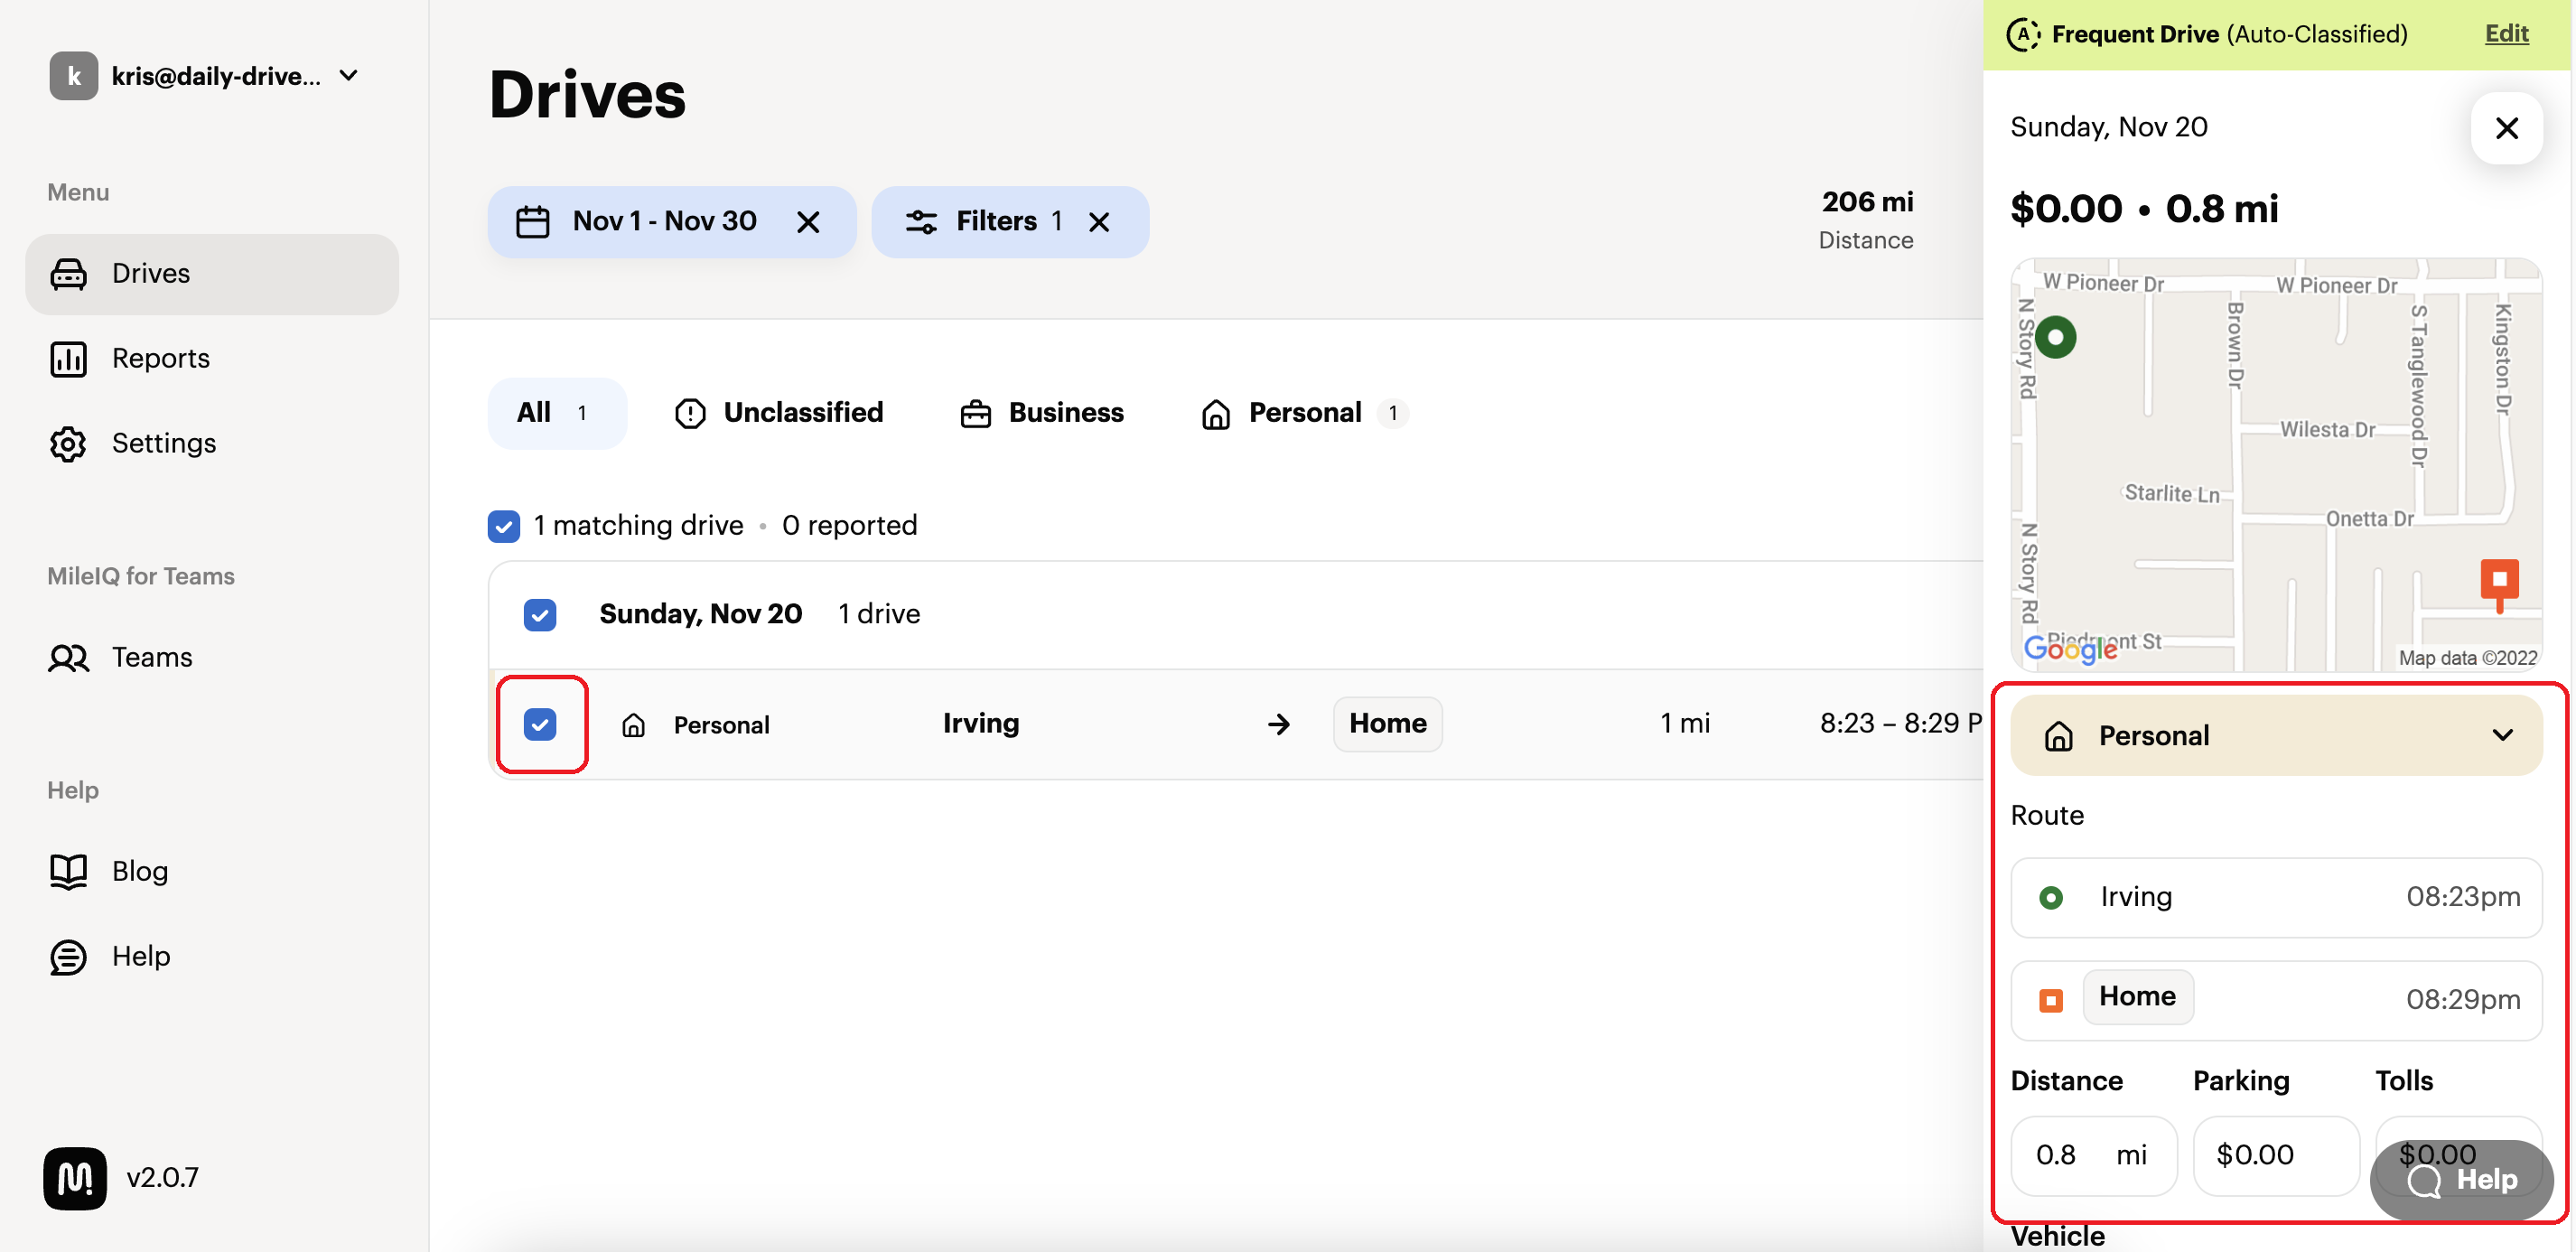Toggle the Sunday, Nov 20 group checkbox
Screen dimensions: 2576x1252
point(540,614)
